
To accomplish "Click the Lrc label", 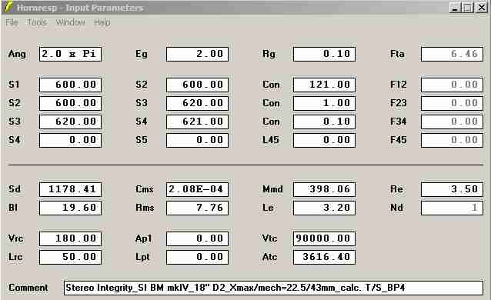I will (15, 257).
